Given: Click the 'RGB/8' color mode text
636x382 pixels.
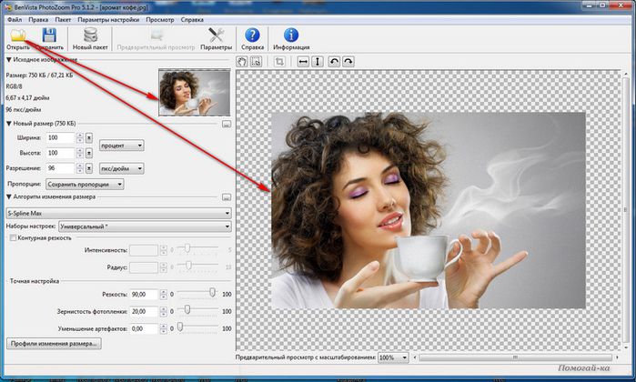Looking at the screenshot, I should (14, 86).
